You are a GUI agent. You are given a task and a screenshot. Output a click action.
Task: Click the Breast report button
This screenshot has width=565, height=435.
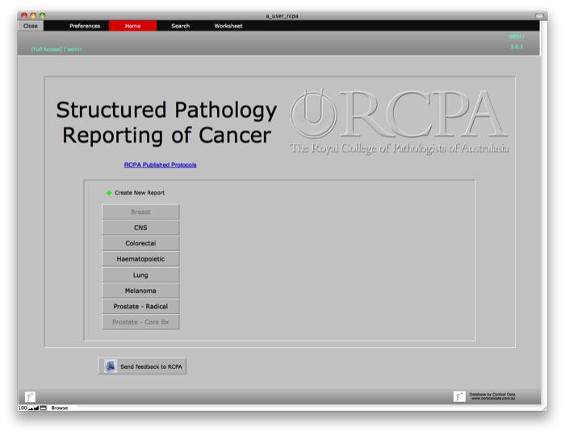[x=140, y=212]
